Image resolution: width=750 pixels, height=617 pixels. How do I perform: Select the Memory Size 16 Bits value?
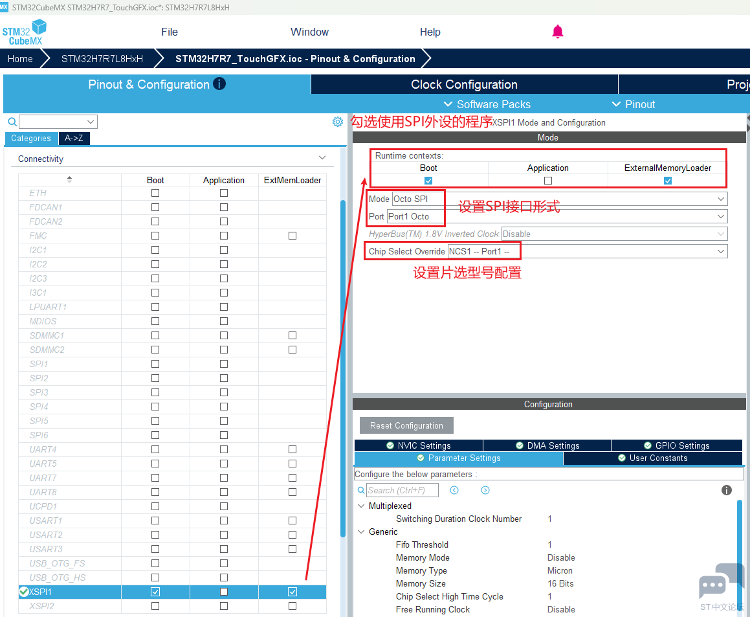point(560,583)
